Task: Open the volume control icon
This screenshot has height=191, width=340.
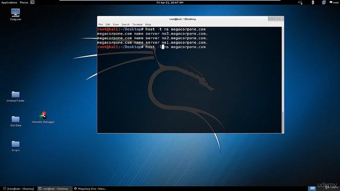Action: point(300,2)
